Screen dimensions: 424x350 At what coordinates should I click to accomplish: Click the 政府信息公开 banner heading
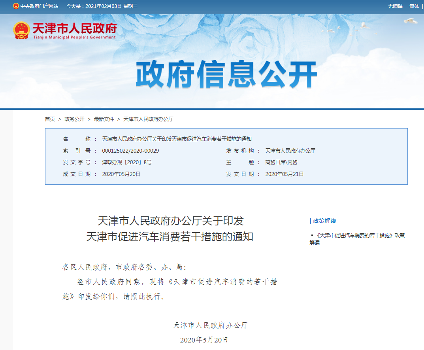point(226,75)
